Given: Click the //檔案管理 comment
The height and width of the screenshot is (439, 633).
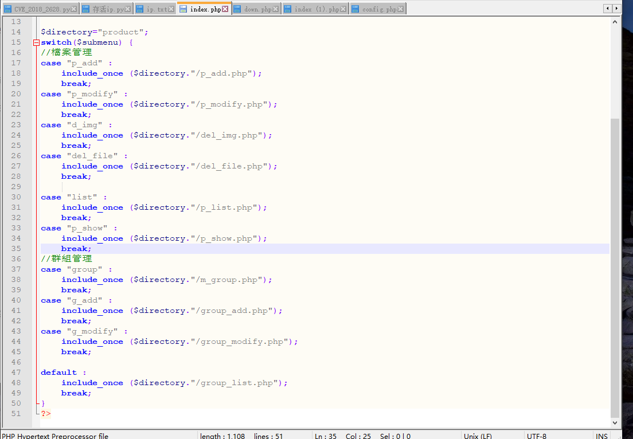Looking at the screenshot, I should pyautogui.click(x=67, y=53).
